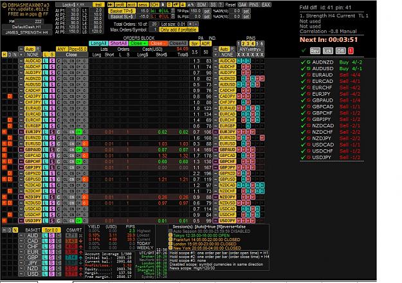Click the C close icon for AUDNZD
Screen dimensions: 402x283
(59, 78)
